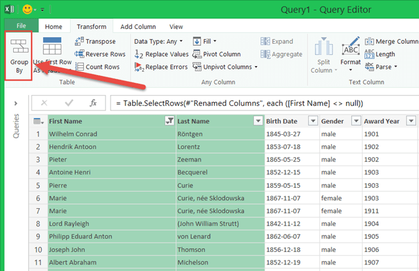This screenshot has height=271, width=419.
Task: Click the Replace Errors icon
Action: pos(139,67)
